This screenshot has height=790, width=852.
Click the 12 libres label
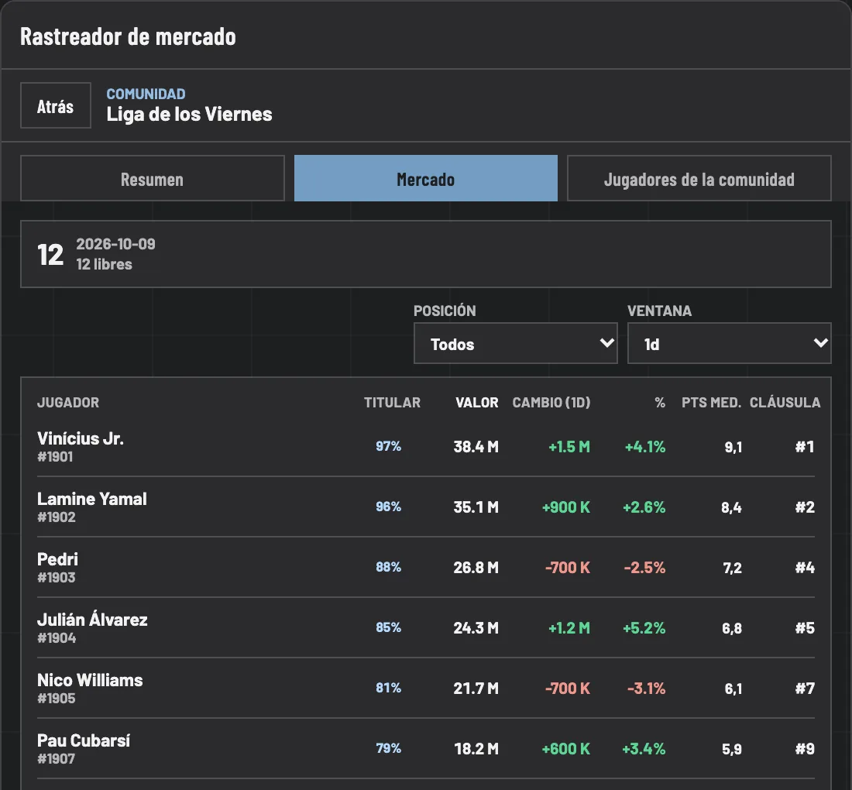point(104,264)
